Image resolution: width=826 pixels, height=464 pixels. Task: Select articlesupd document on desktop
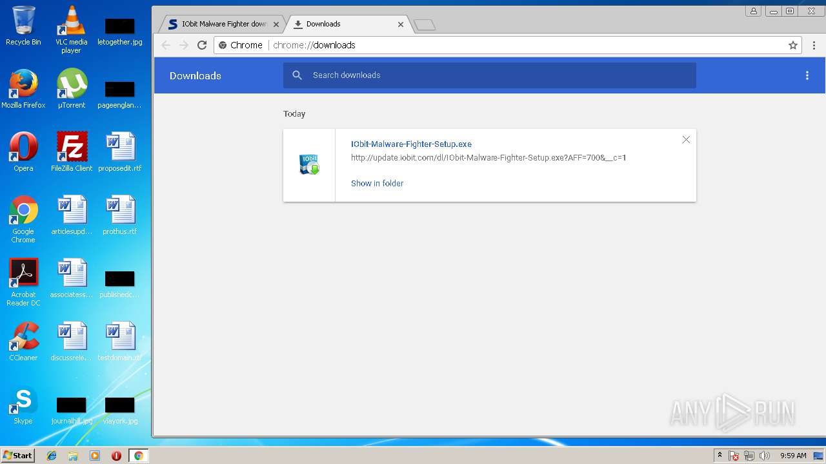click(x=72, y=215)
